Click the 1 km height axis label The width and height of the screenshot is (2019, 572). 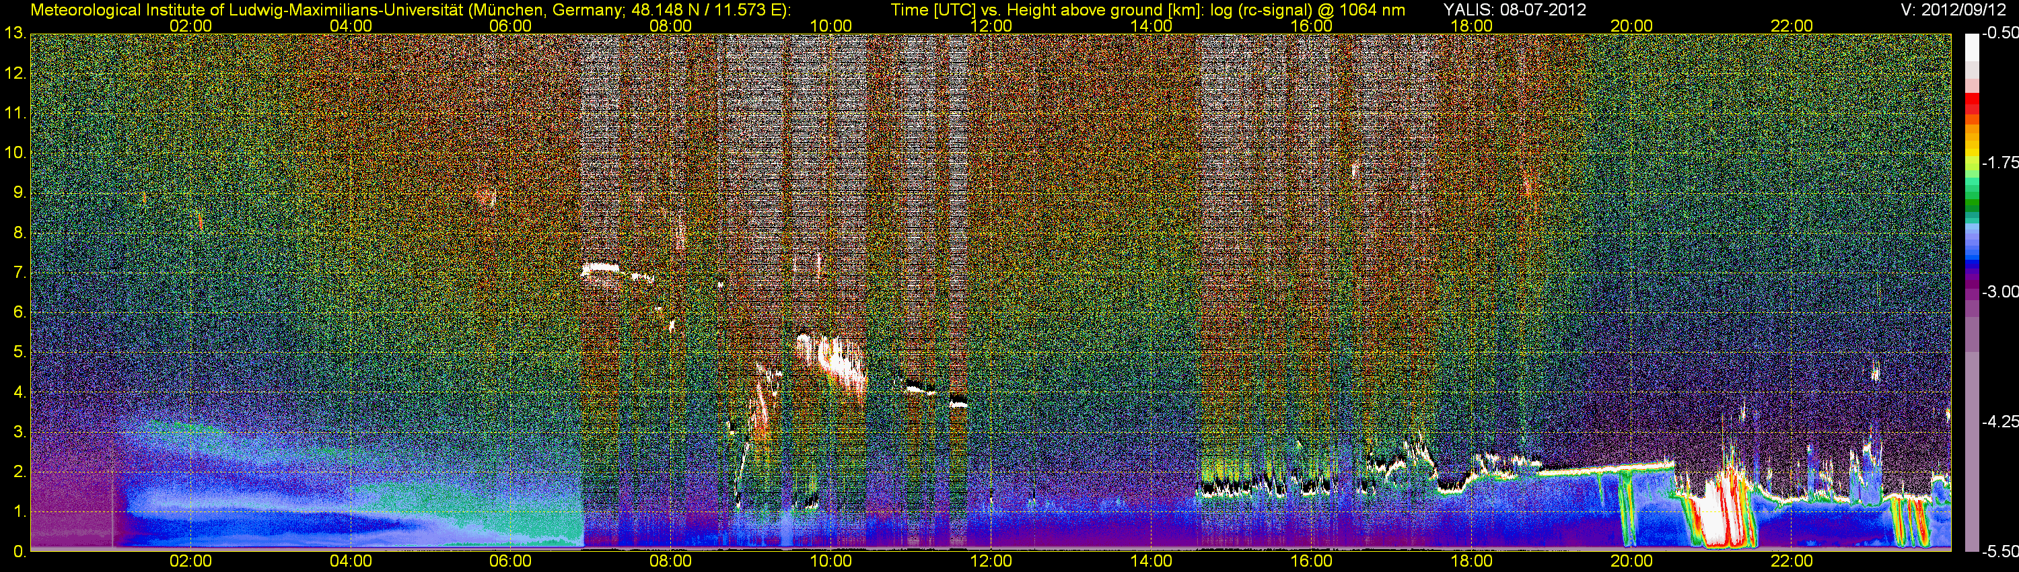click(x=19, y=511)
